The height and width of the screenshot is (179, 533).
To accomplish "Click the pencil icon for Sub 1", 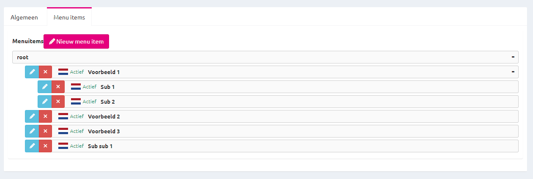I will pos(44,87).
